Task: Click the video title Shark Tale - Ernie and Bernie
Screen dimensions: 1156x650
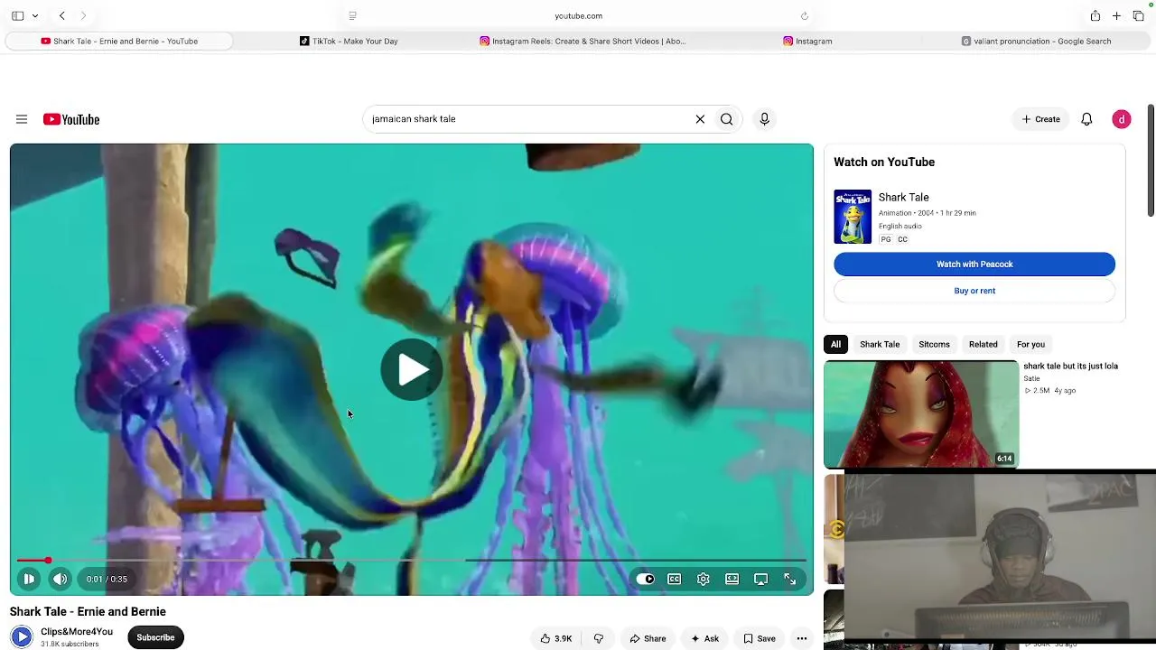Action: [x=88, y=611]
